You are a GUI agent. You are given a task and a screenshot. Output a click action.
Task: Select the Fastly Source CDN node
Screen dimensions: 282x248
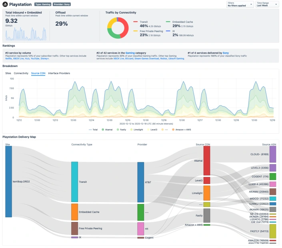(x=207, y=216)
